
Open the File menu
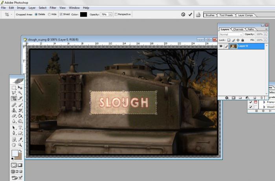3,8
